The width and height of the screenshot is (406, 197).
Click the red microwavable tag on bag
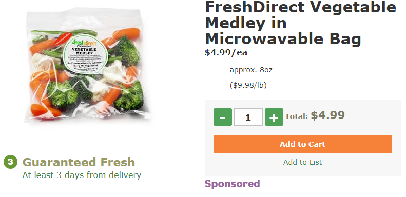(62, 38)
